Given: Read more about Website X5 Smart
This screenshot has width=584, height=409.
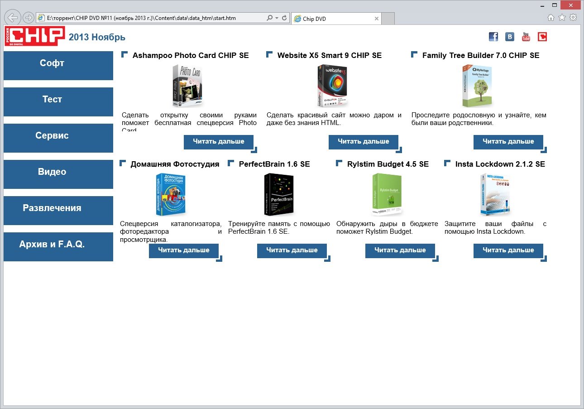Looking at the screenshot, I should point(364,142).
